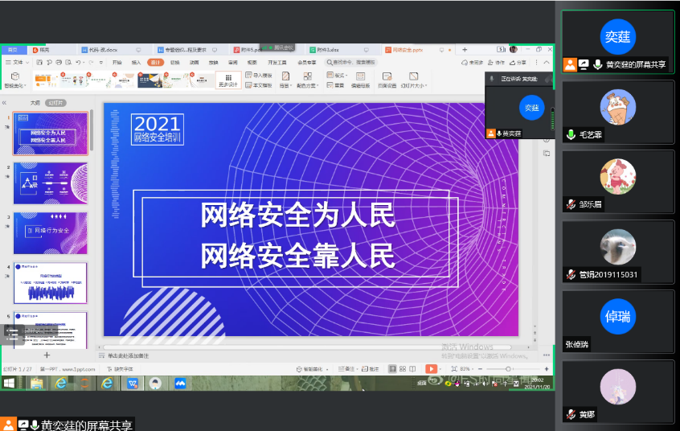Click 更多设计 more designs icon

click(228, 80)
